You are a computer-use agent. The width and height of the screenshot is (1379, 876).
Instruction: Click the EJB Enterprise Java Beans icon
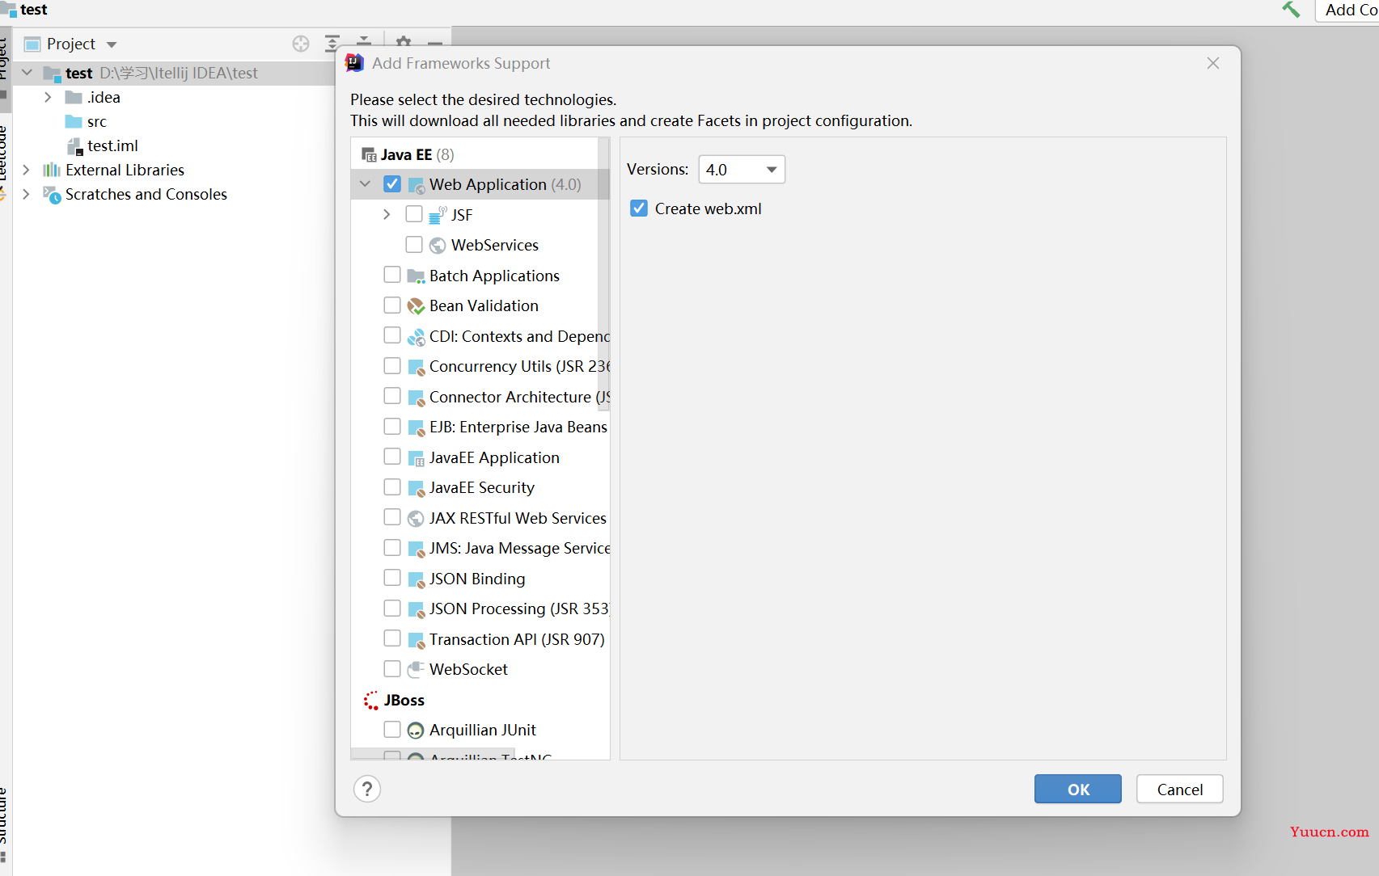(x=417, y=427)
